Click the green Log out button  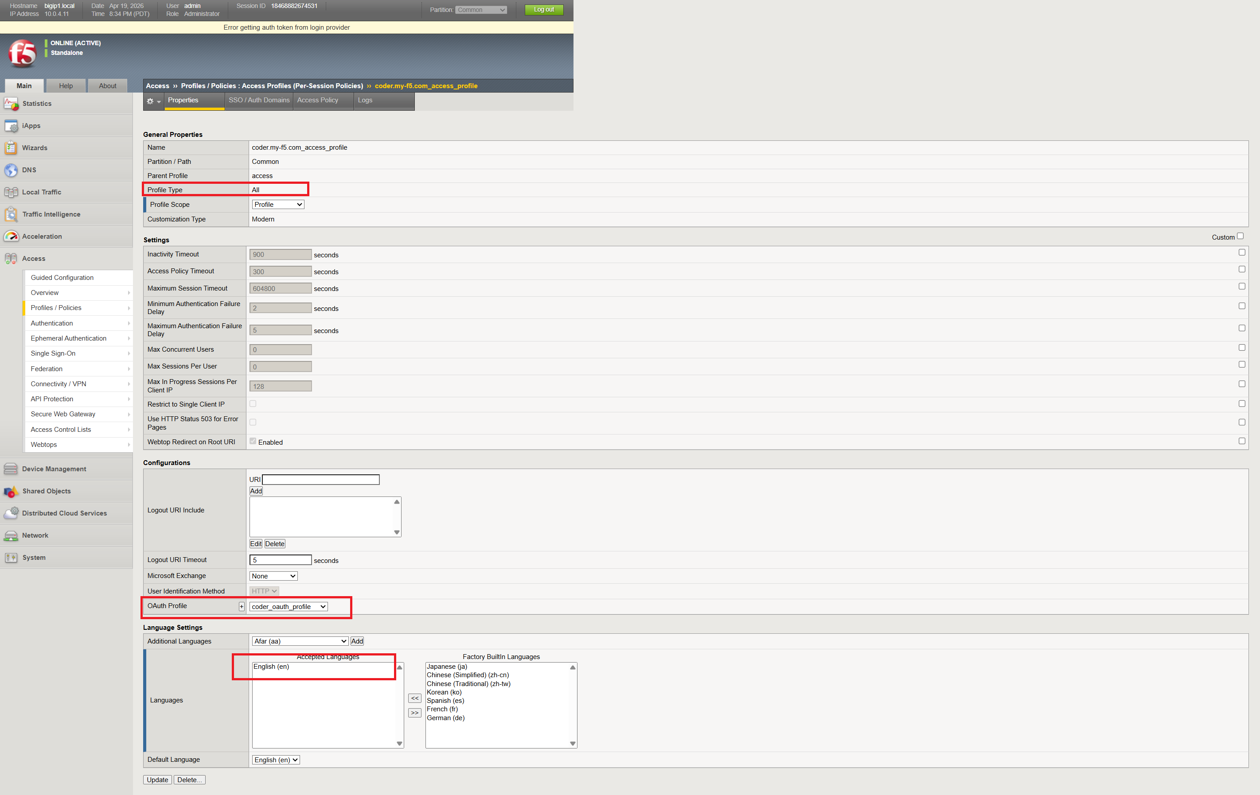coord(544,9)
